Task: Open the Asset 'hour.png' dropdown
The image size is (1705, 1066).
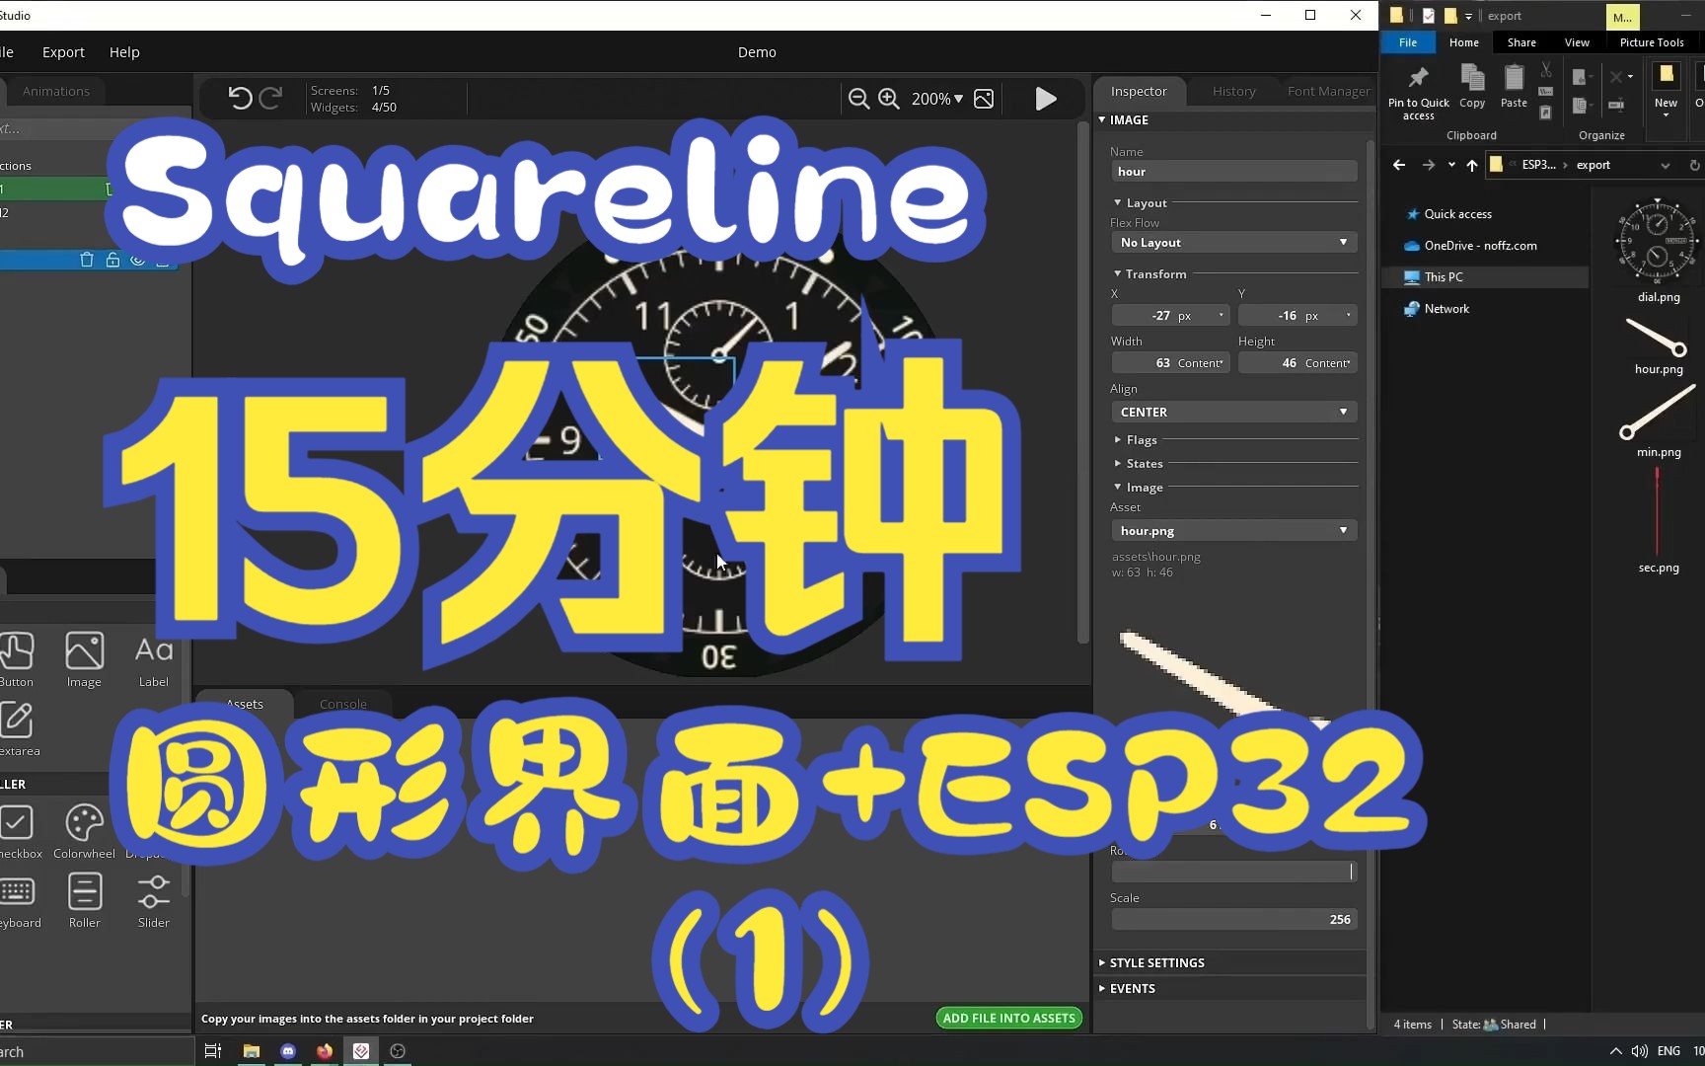Action: tap(1233, 531)
